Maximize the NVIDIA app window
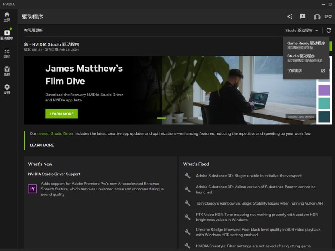This screenshot has height=251, width=335. pos(330,4)
